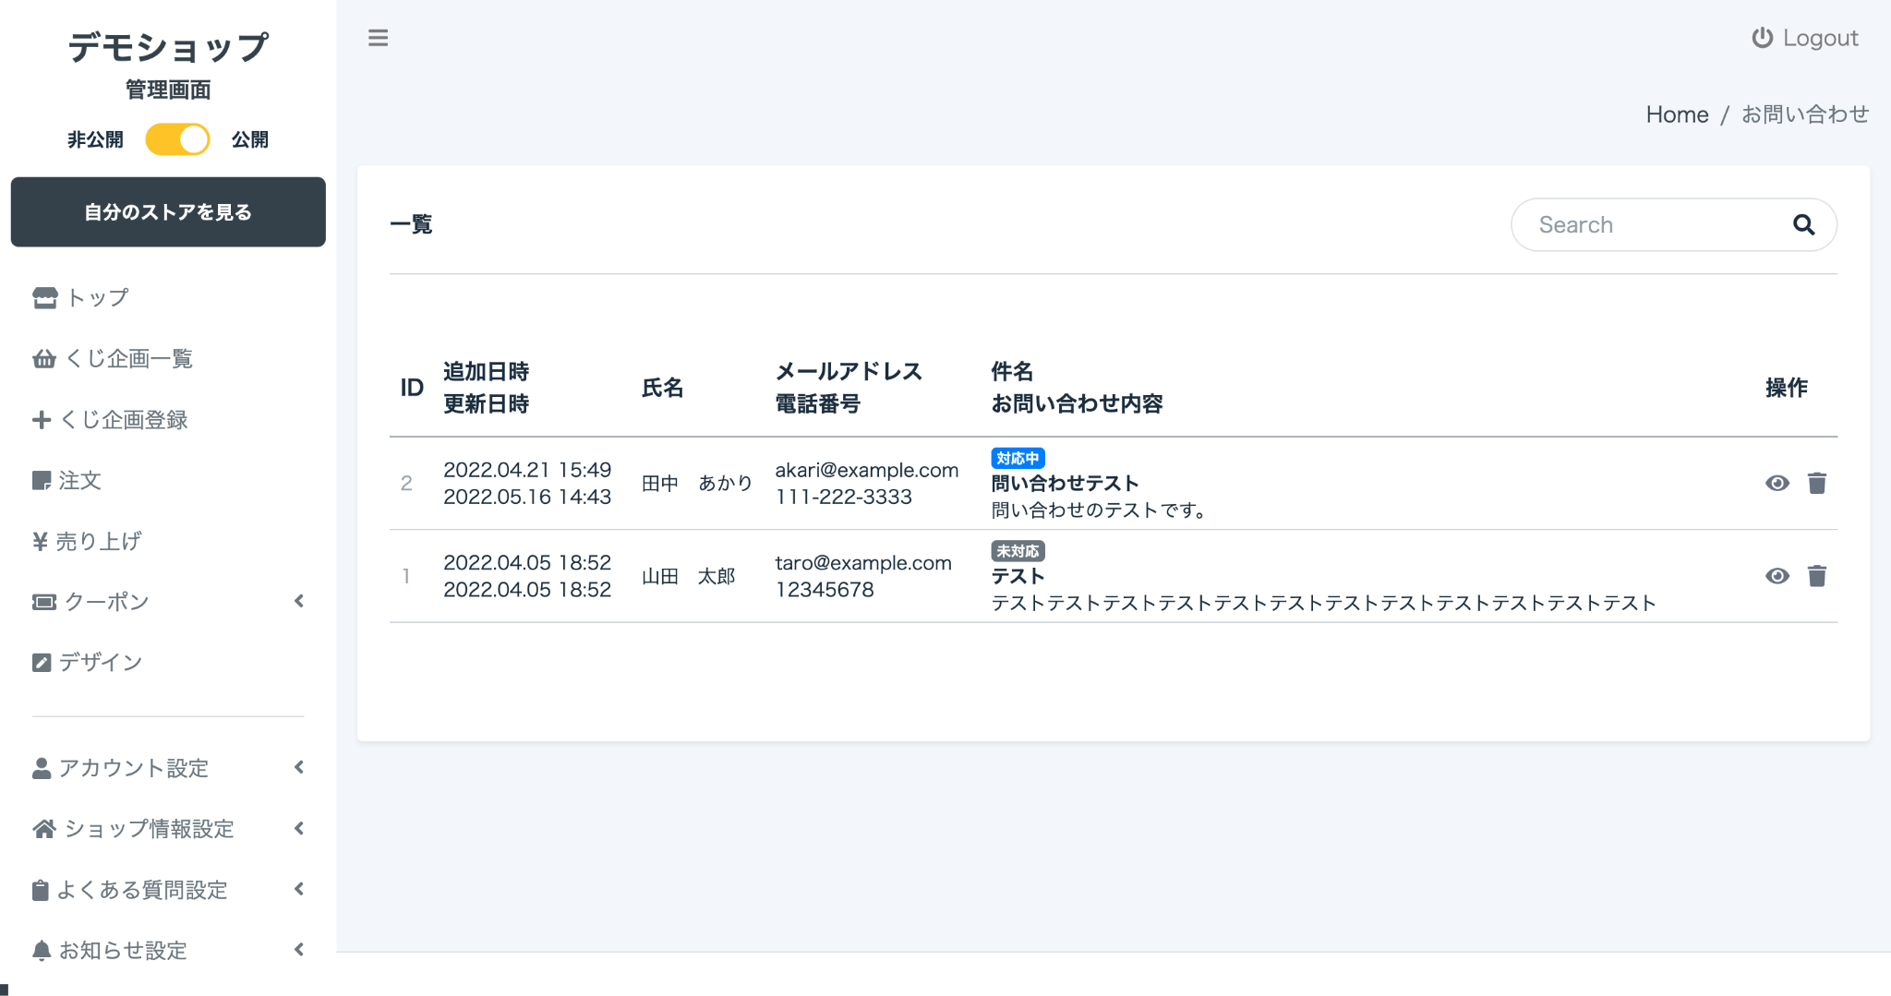Click the Home breadcrumb link
This screenshot has width=1891, height=996.
[x=1677, y=114]
